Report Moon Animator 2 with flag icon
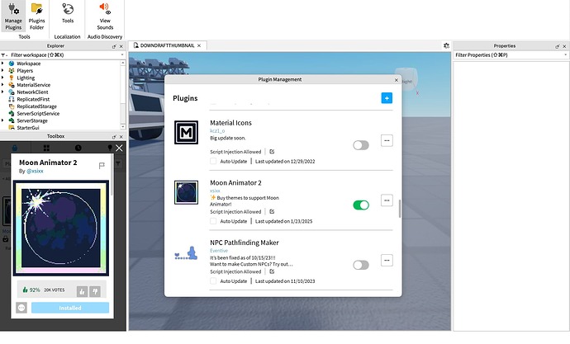This screenshot has height=344, width=570. coord(102,166)
